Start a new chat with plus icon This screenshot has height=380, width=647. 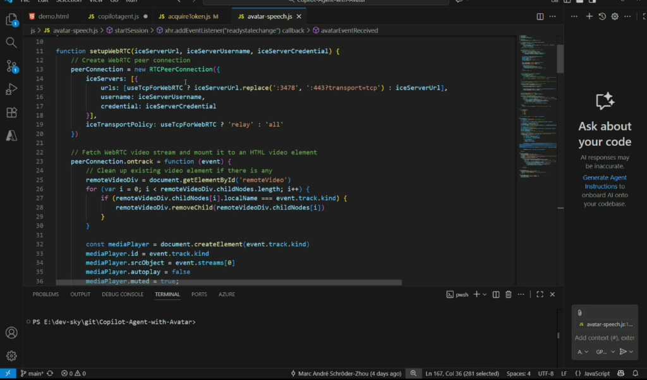click(589, 16)
